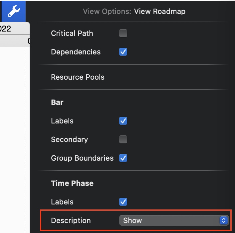Disable the Labels checkbox under Bar

point(123,121)
